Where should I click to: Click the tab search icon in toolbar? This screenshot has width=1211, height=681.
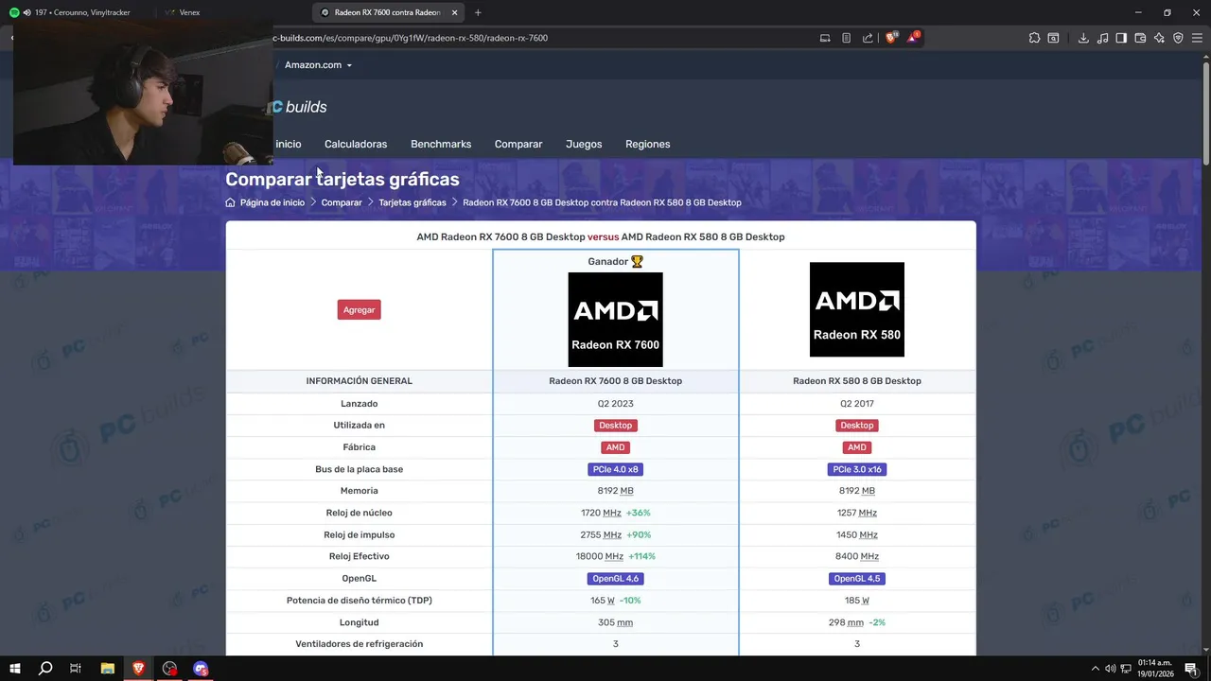pos(1053,38)
